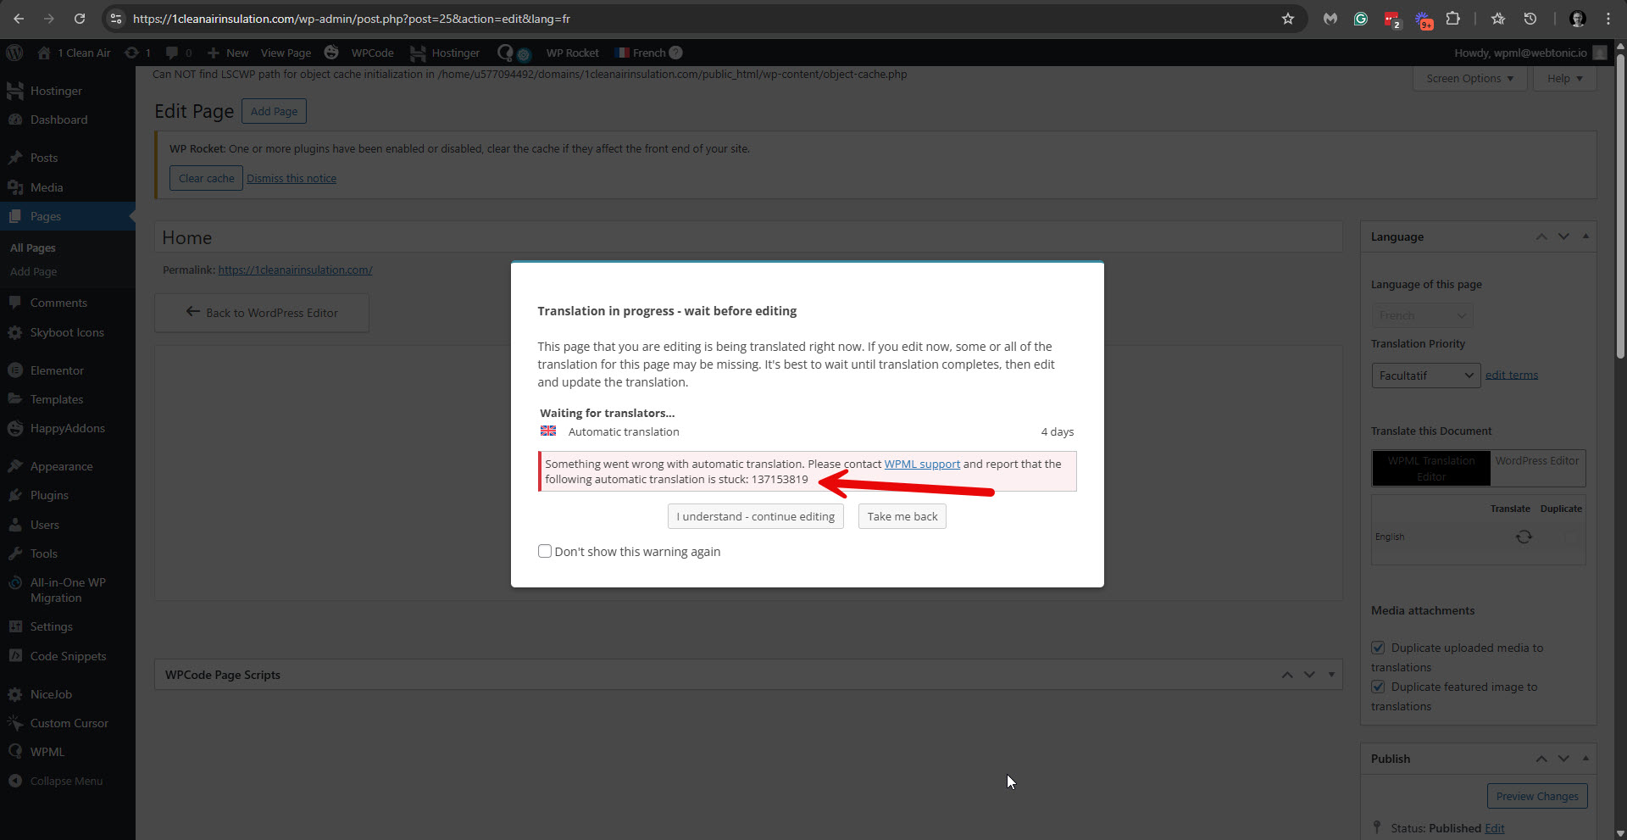
Task: Expand the Help tab
Action: tap(1564, 78)
